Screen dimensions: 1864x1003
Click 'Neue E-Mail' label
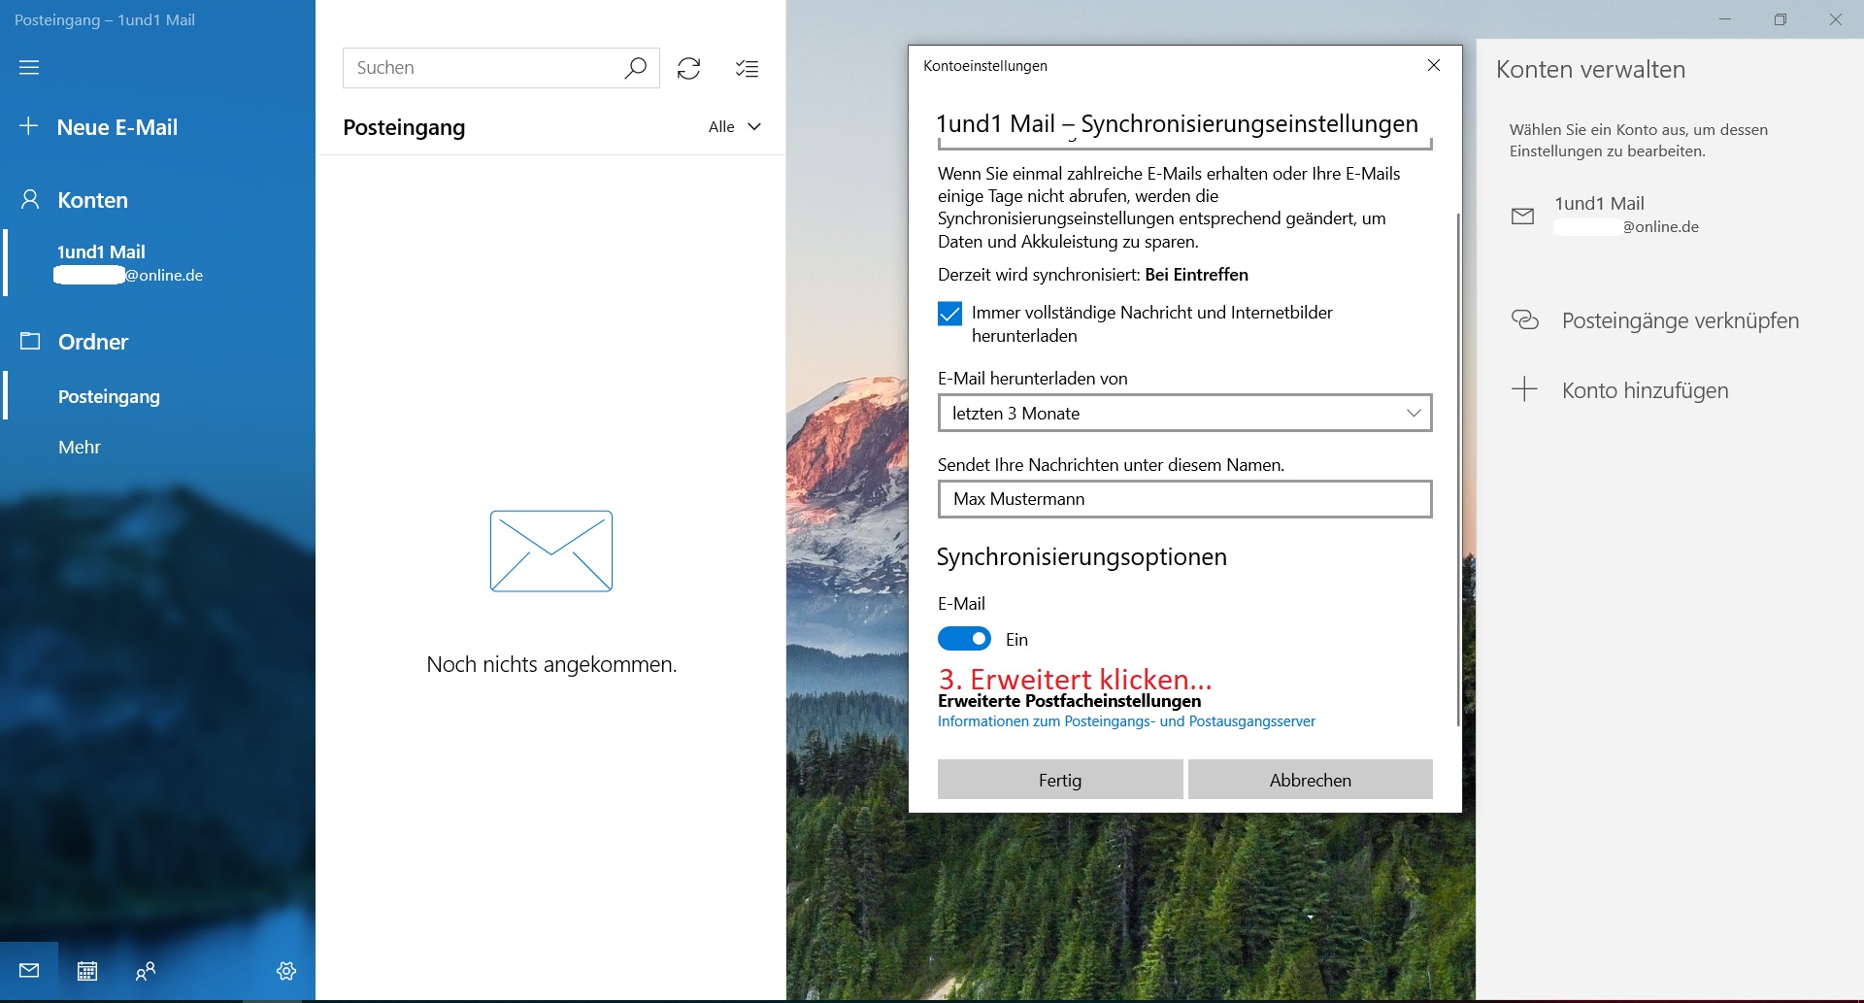click(117, 127)
